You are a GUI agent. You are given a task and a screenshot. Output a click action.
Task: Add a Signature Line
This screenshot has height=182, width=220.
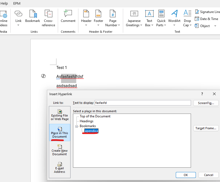tap(207, 12)
